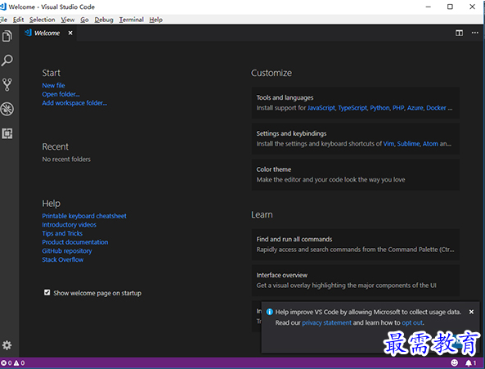This screenshot has height=369, width=485.
Task: Install PHP support link
Action: (398, 108)
